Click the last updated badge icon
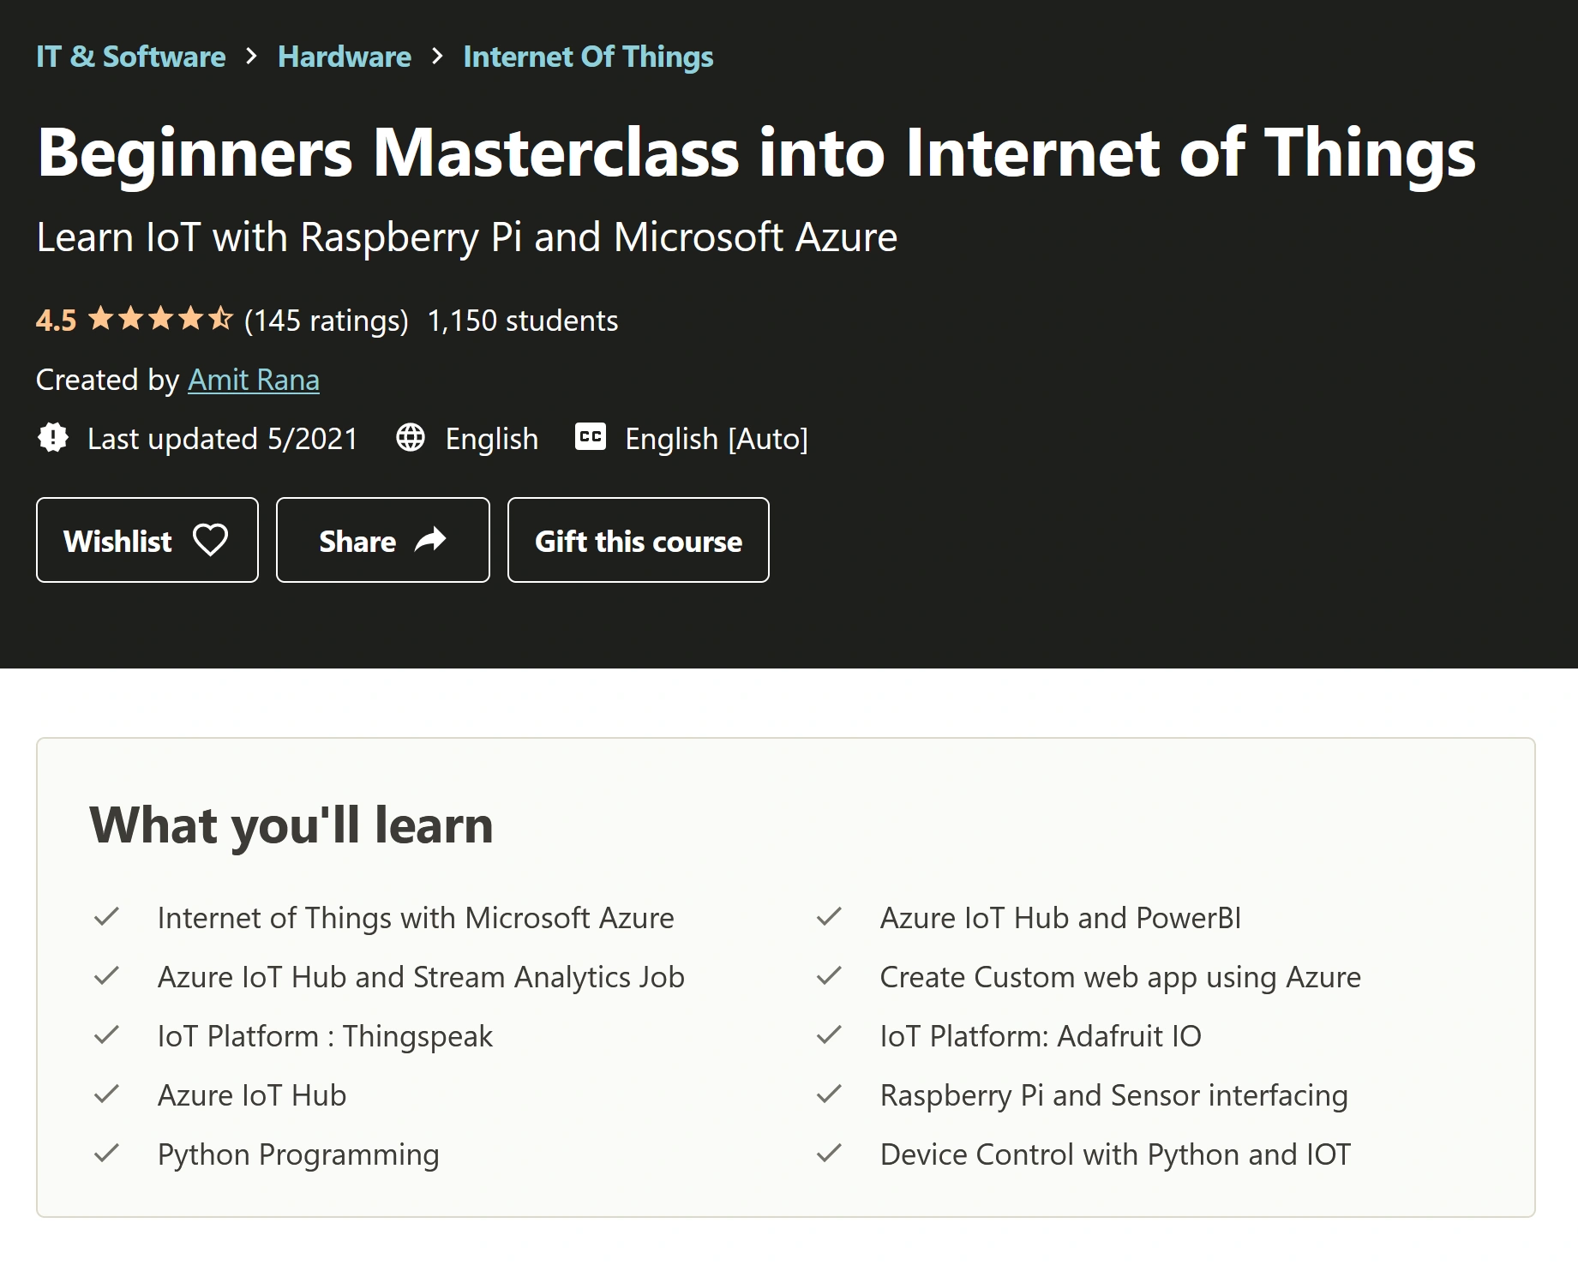 pos(53,437)
